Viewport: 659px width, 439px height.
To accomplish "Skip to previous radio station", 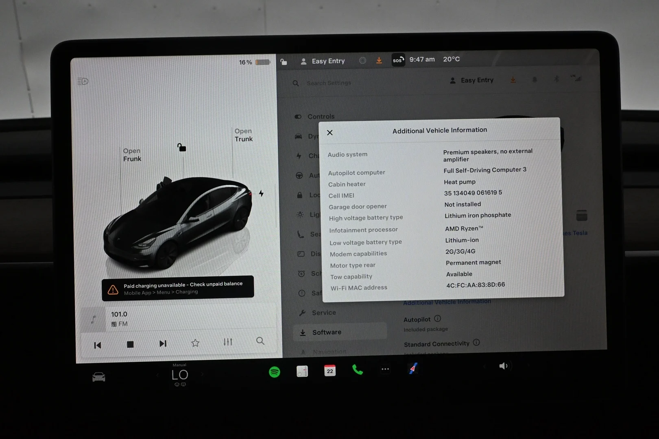I will click(98, 345).
